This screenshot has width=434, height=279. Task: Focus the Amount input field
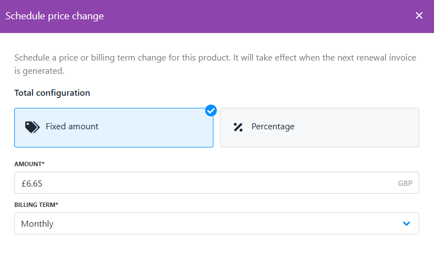pos(209,183)
